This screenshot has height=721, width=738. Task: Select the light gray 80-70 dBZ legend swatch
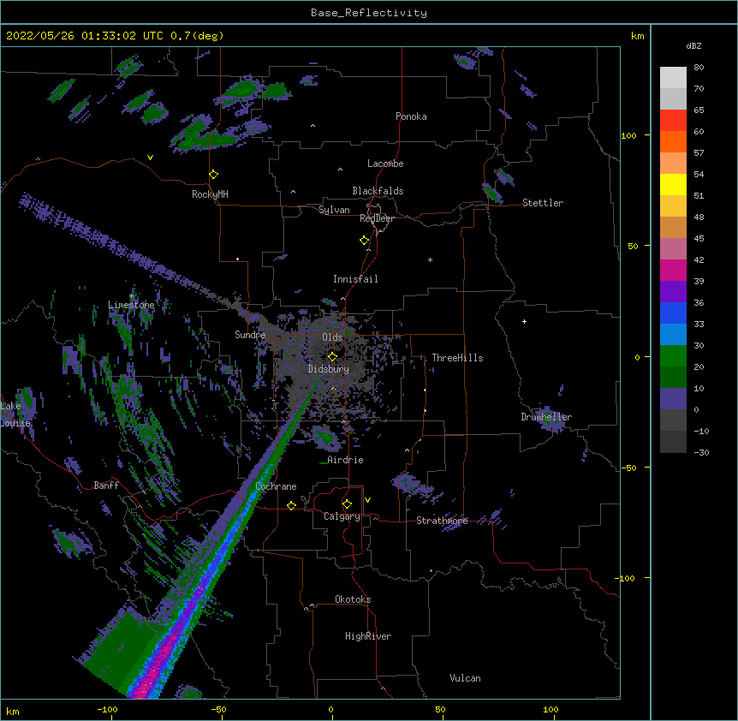click(x=673, y=78)
